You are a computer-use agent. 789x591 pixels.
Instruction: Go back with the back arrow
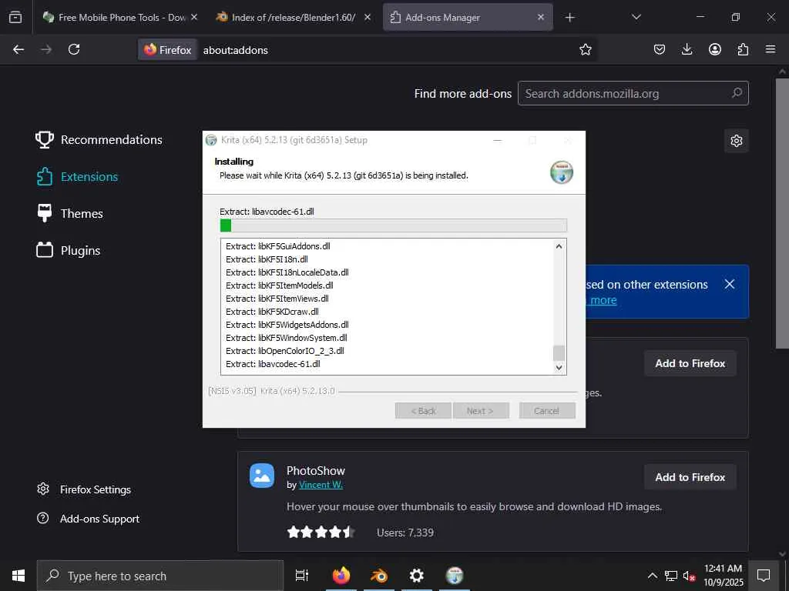point(18,49)
